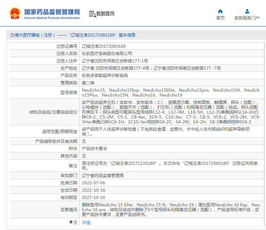
Task: Select the 型号规格 label
Action: (x=69, y=92)
